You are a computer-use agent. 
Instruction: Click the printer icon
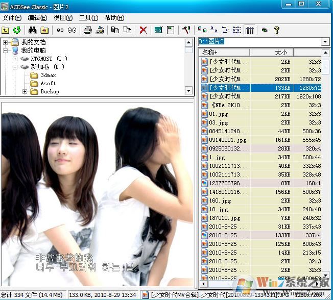[x=88, y=30]
